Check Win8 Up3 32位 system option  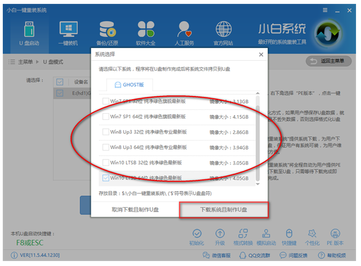(x=105, y=132)
